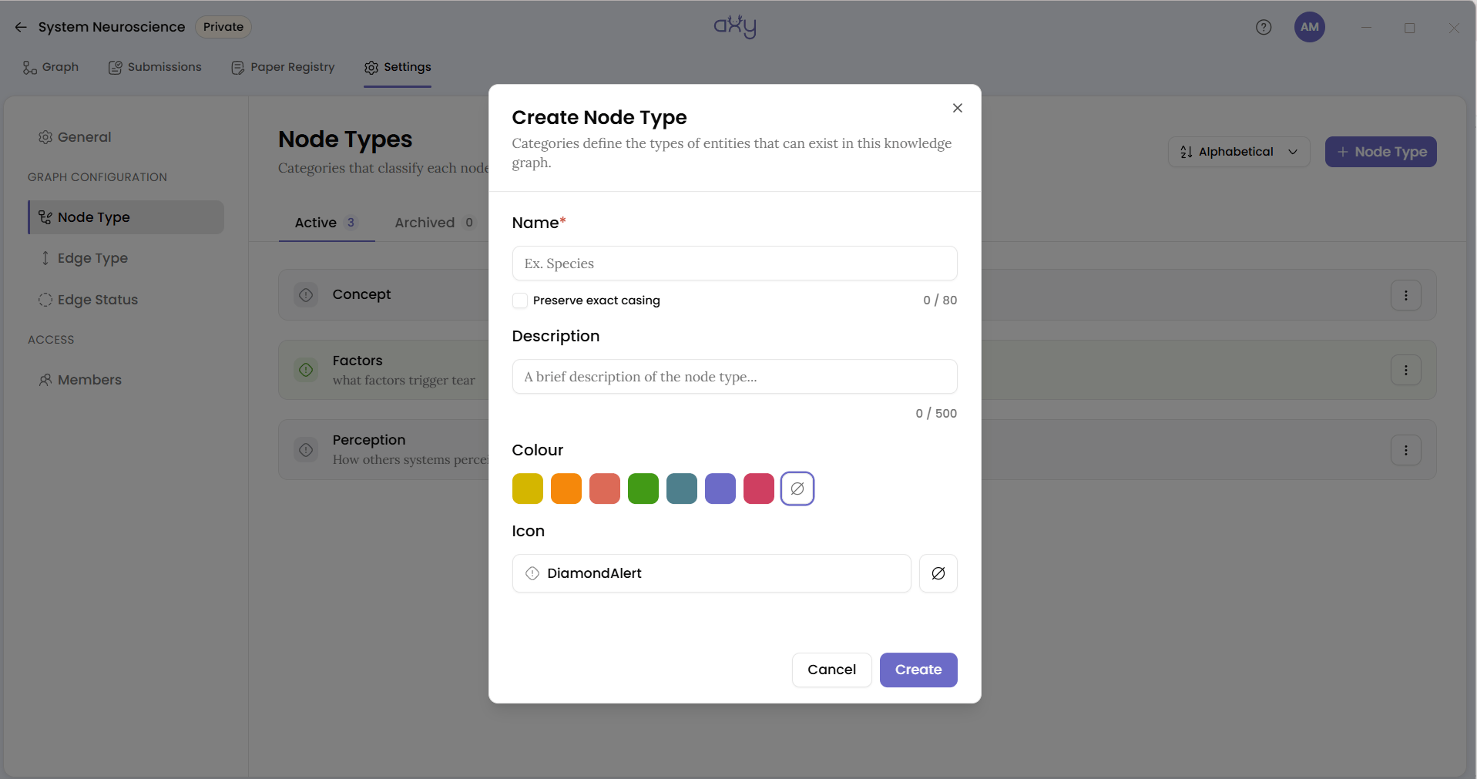This screenshot has width=1477, height=779.
Task: Switch to the Submissions tab
Action: [155, 67]
